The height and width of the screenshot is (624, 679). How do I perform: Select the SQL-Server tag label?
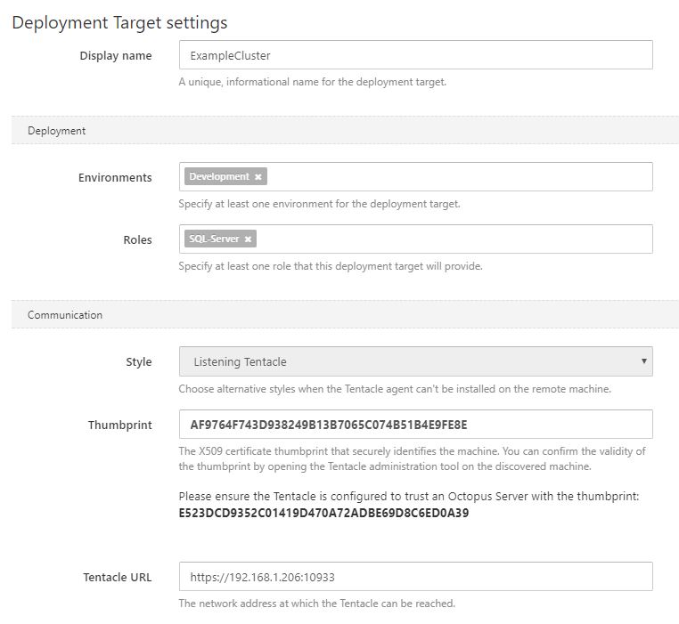point(214,239)
